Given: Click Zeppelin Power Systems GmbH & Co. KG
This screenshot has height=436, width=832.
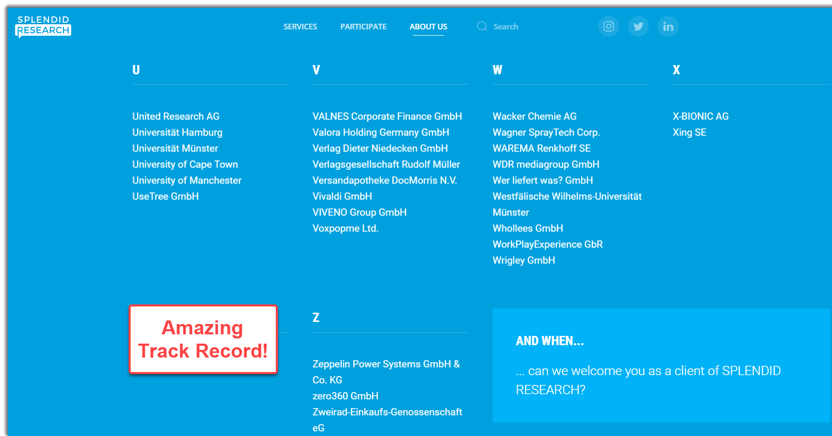Looking at the screenshot, I should (x=386, y=372).
